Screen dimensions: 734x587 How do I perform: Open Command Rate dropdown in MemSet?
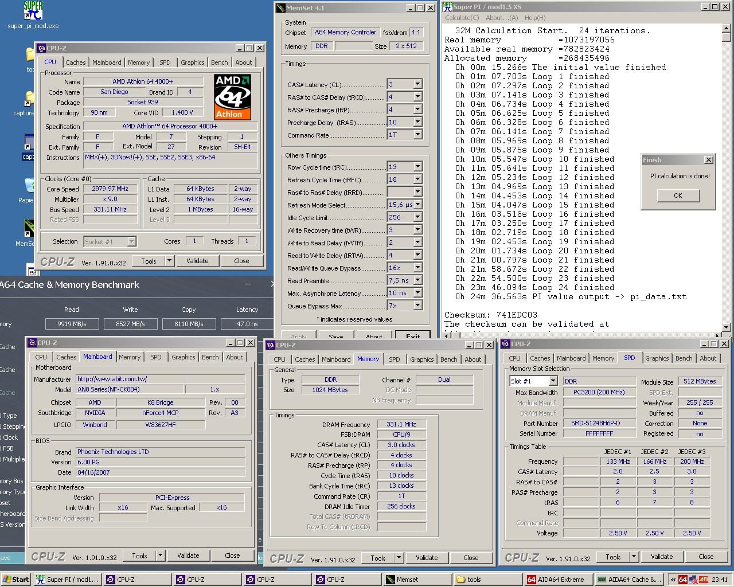417,135
